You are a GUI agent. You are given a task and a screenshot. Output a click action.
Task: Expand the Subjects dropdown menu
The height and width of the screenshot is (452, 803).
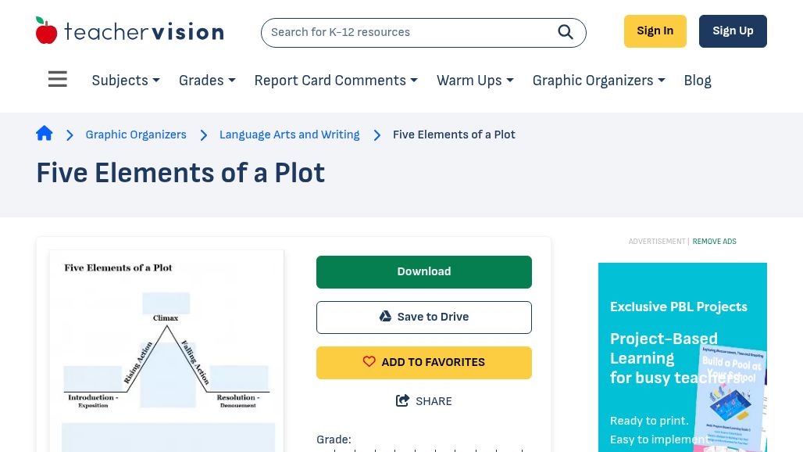coord(126,81)
